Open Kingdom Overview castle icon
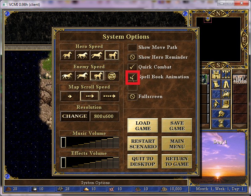The height and width of the screenshot is (196, 251). 216,75
